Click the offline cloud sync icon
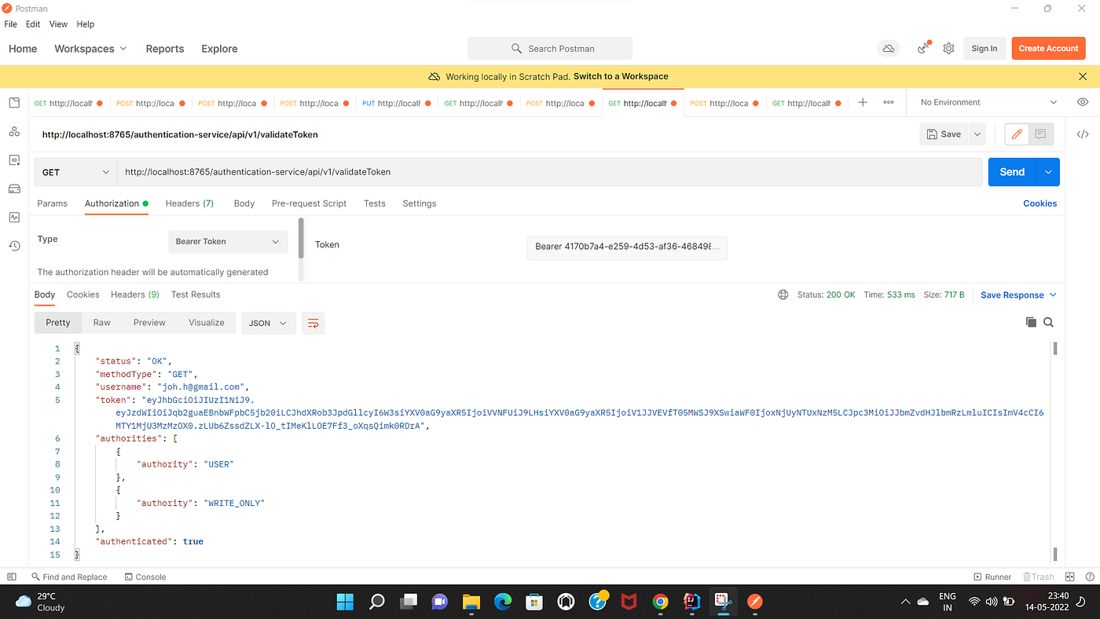Image resolution: width=1100 pixels, height=619 pixels. [x=888, y=48]
